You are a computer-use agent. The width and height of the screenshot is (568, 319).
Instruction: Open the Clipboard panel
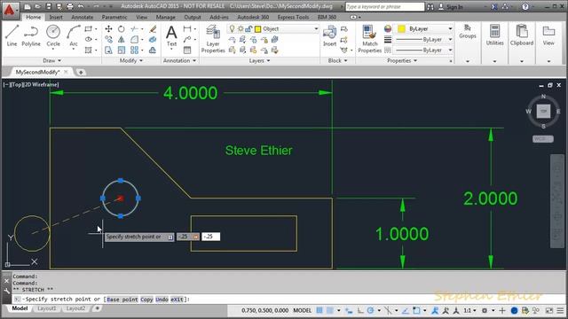(522, 35)
